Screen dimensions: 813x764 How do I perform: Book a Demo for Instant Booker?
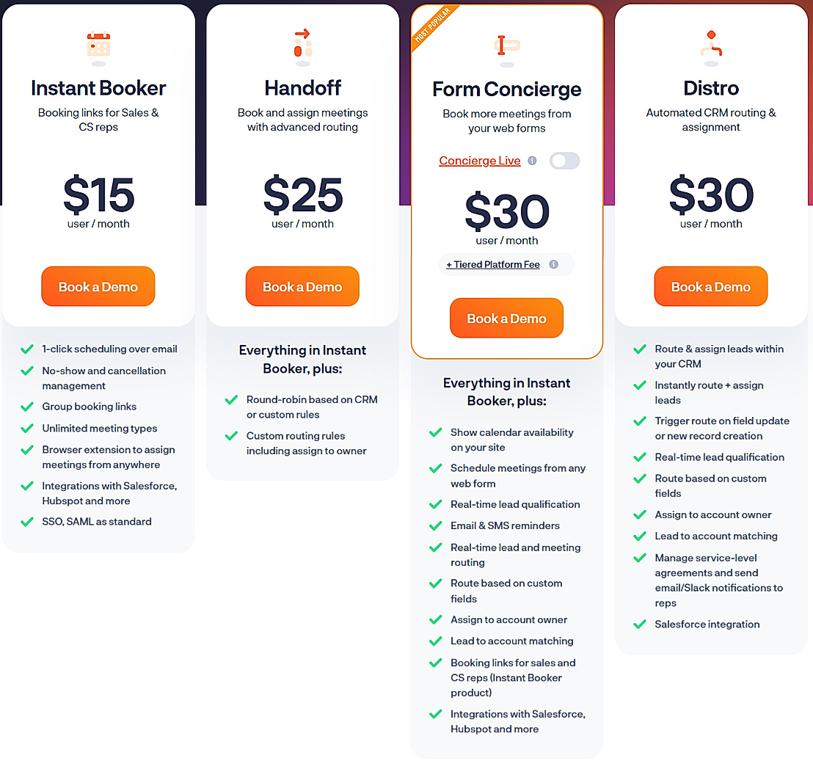coord(98,286)
